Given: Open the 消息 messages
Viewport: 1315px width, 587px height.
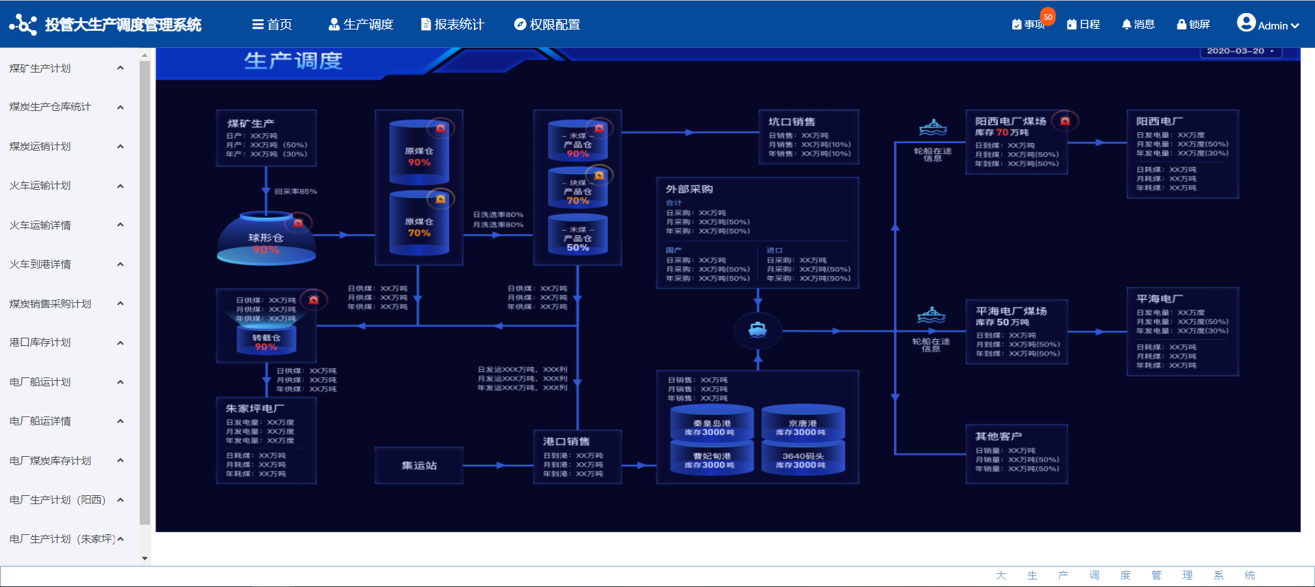Looking at the screenshot, I should click(x=1138, y=25).
